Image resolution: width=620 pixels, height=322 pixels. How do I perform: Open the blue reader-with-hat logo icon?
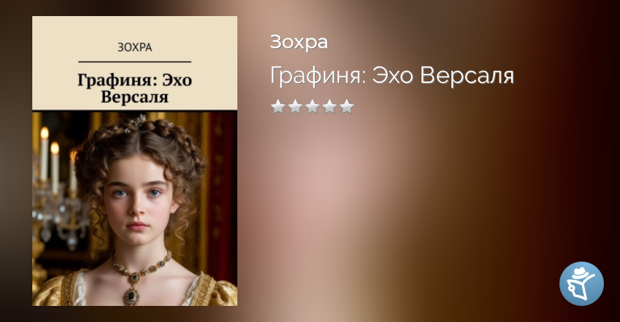[x=581, y=283]
